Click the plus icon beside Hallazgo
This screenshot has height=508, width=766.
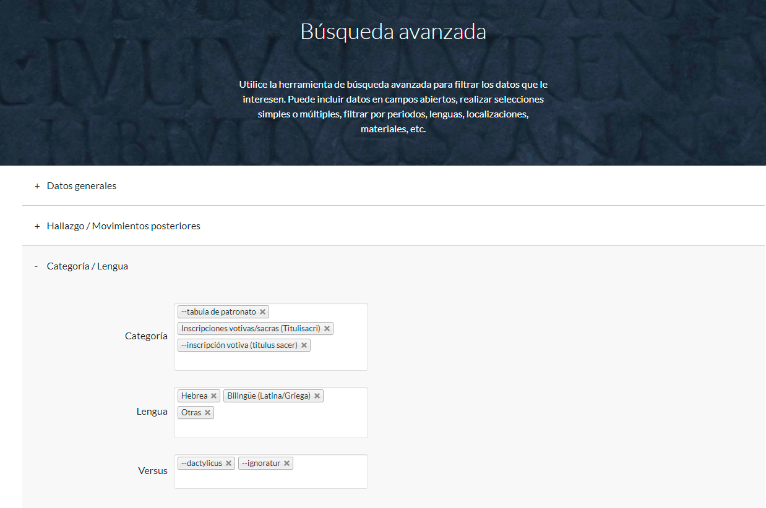click(37, 226)
